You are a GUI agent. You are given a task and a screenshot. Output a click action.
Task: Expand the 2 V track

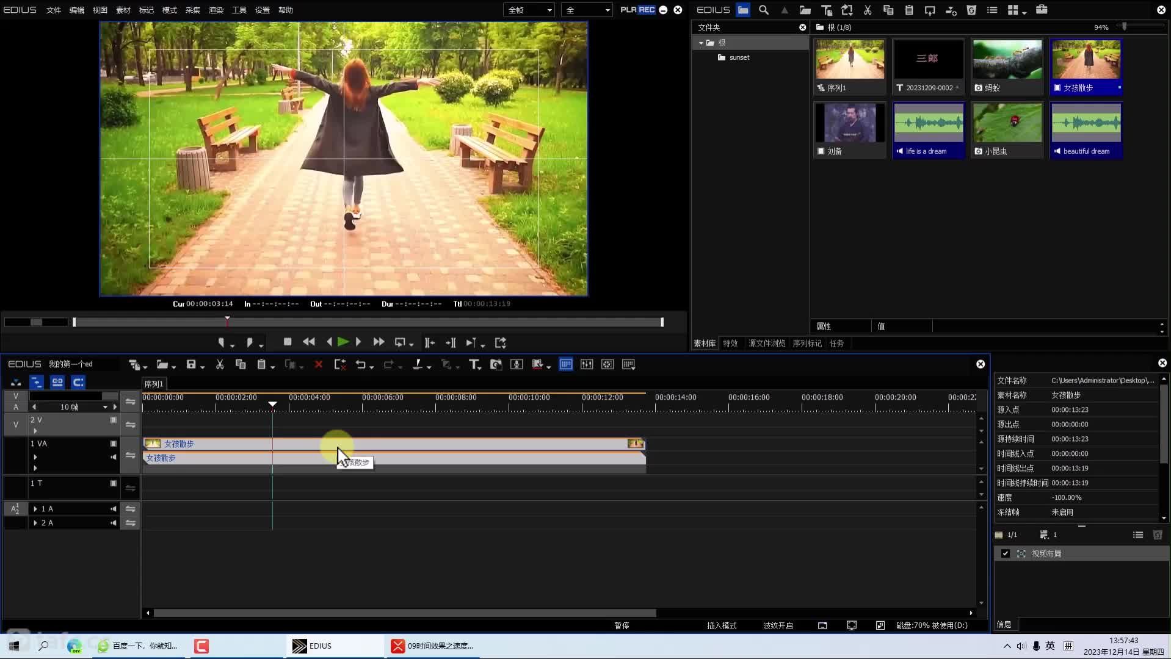(x=35, y=431)
